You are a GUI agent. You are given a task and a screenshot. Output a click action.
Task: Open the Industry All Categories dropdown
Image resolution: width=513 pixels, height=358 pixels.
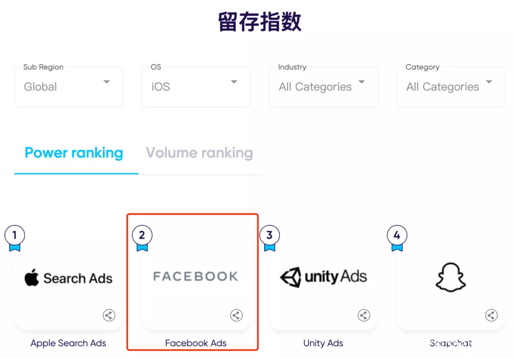323,87
